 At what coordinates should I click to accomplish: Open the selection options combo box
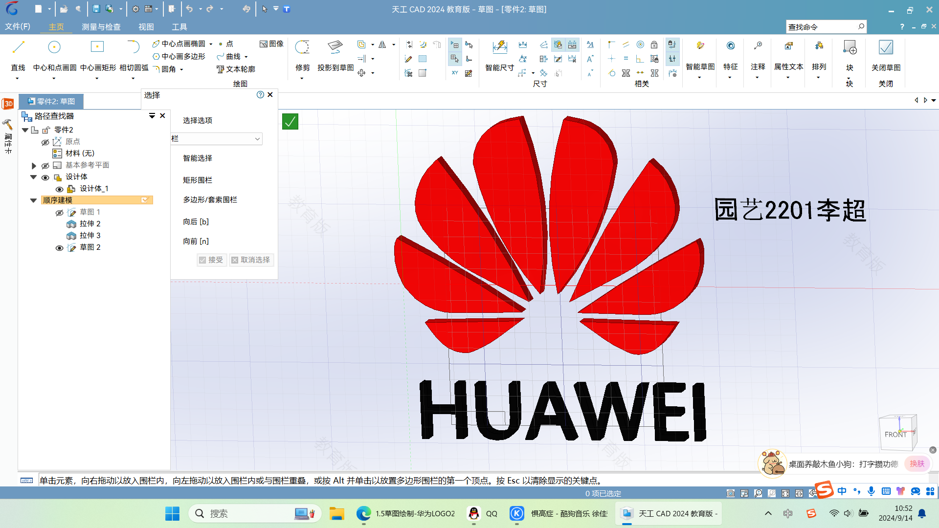click(216, 139)
